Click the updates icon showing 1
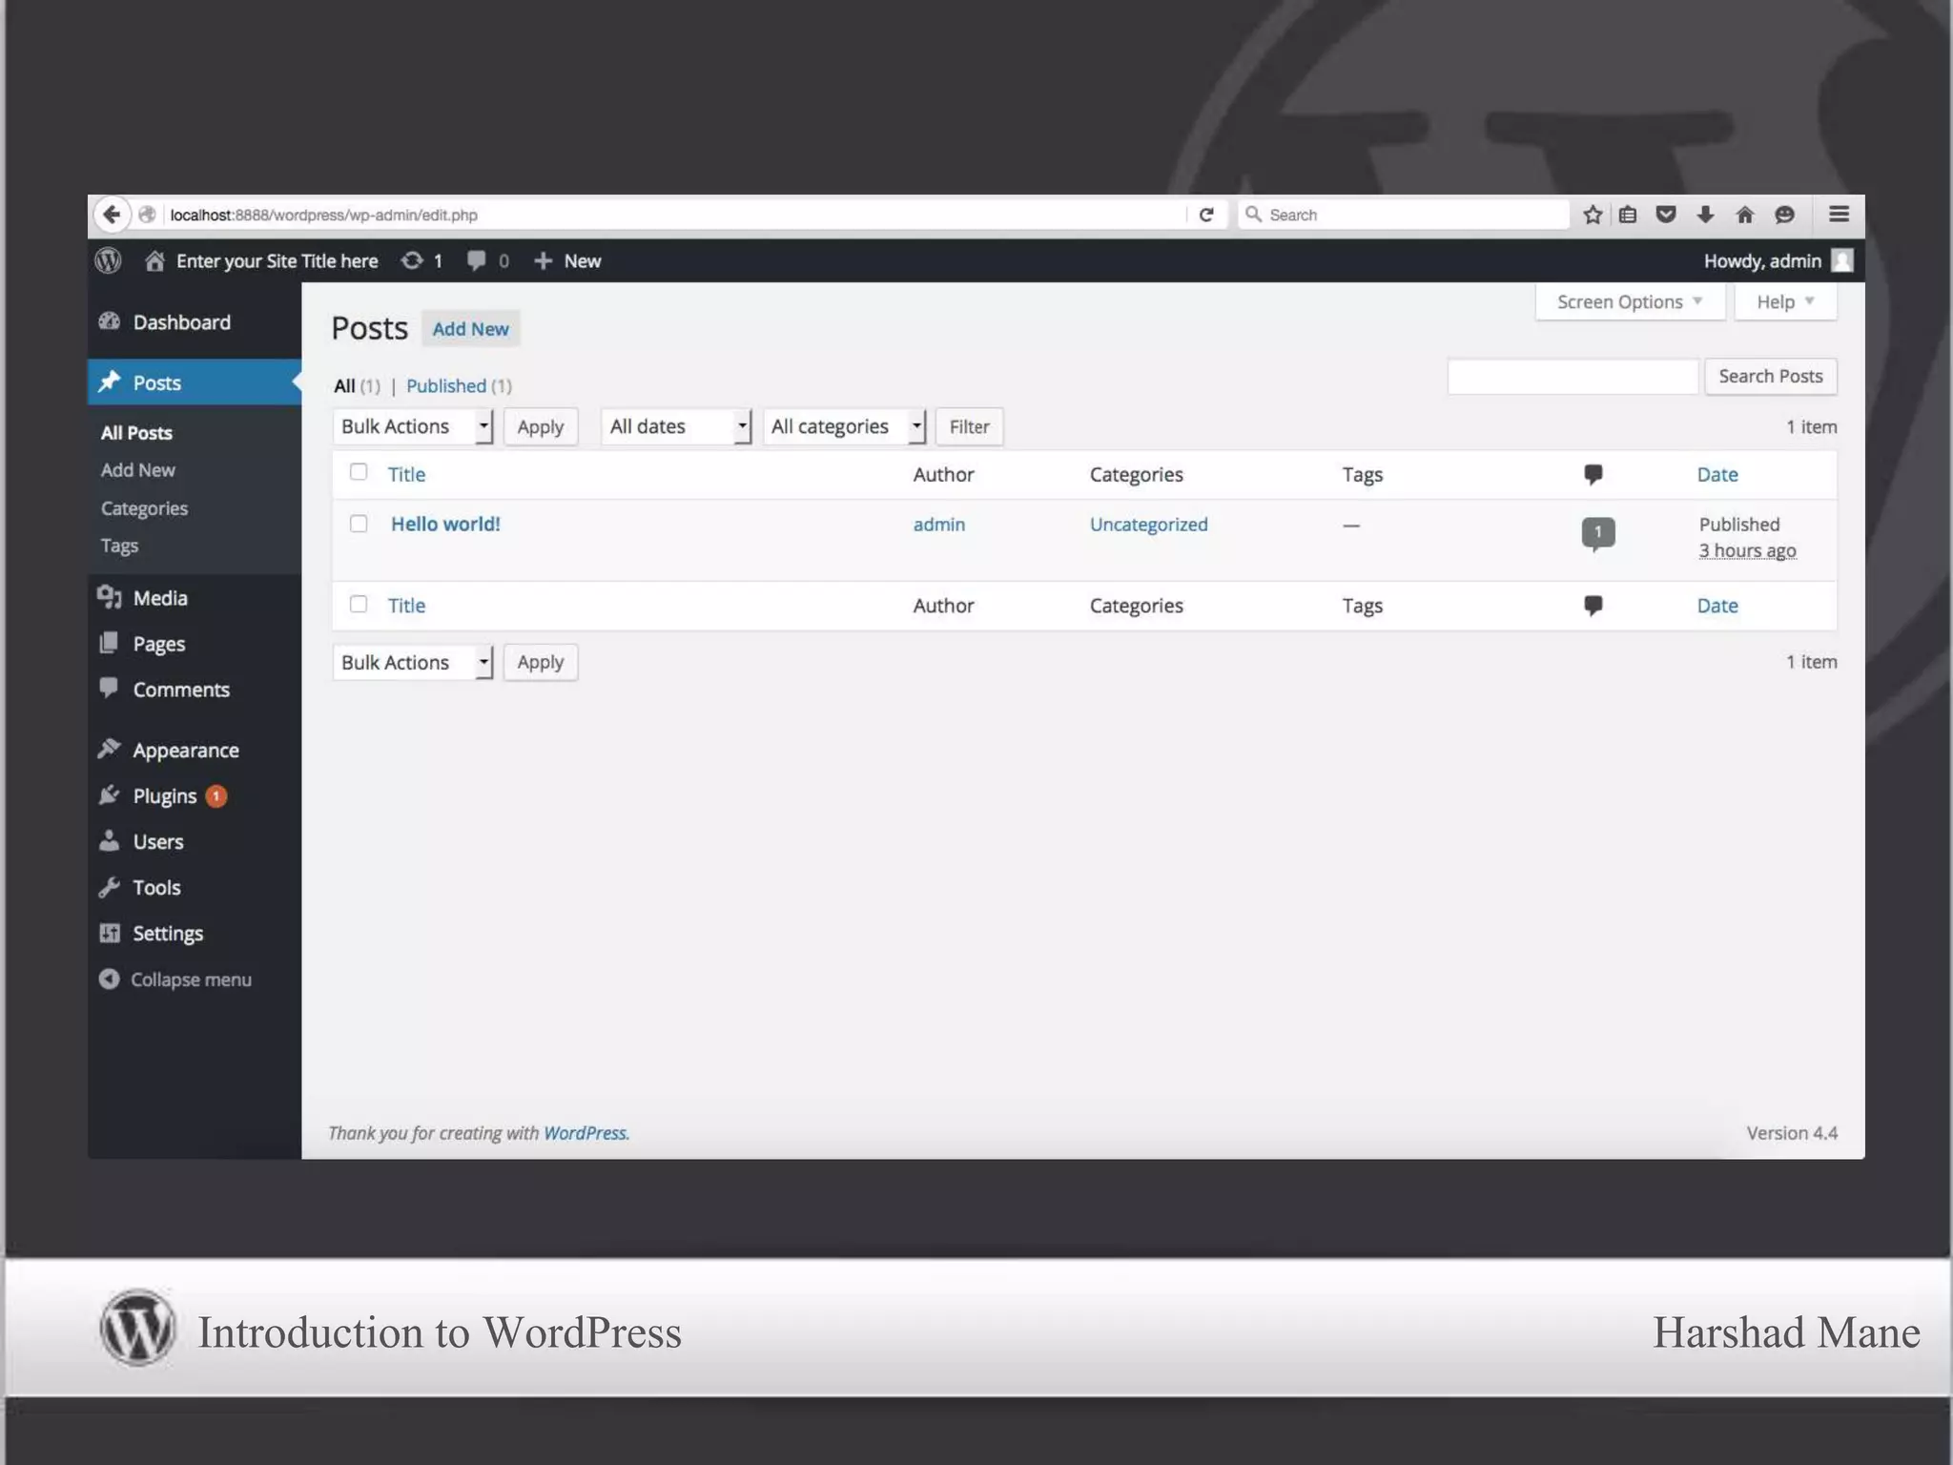This screenshot has width=1953, height=1465. pyautogui.click(x=421, y=260)
